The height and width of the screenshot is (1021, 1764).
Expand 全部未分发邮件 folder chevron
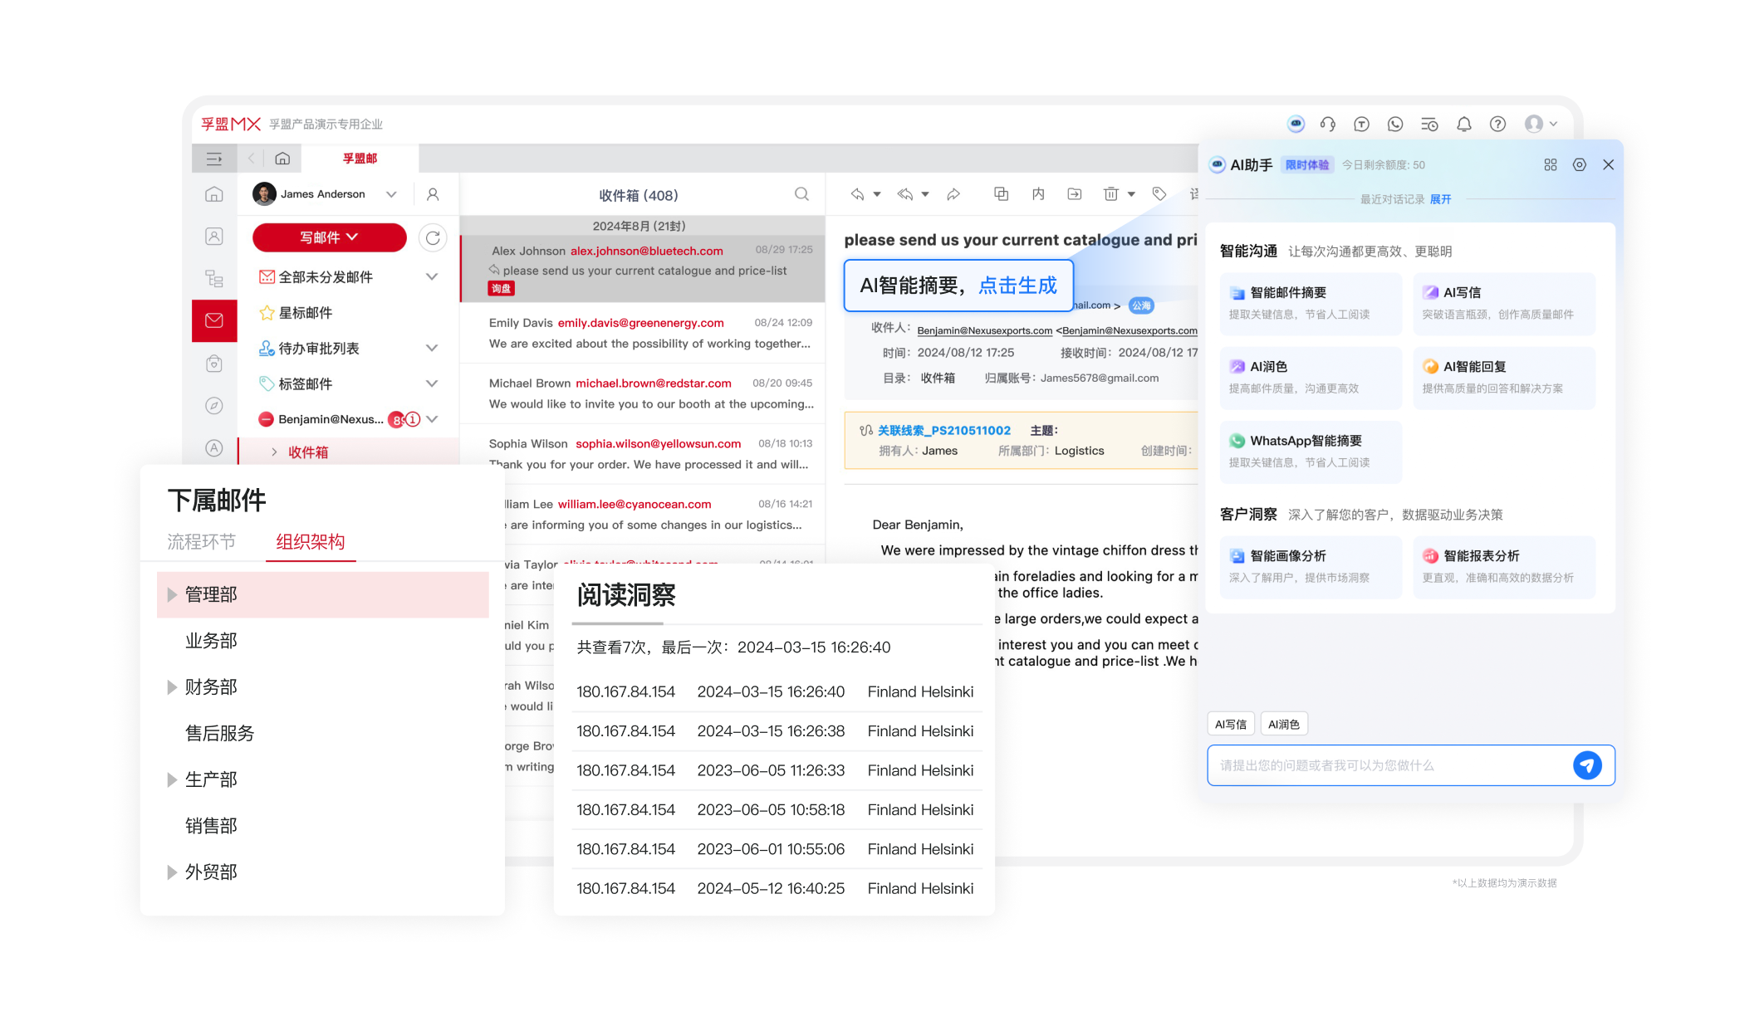tap(432, 277)
